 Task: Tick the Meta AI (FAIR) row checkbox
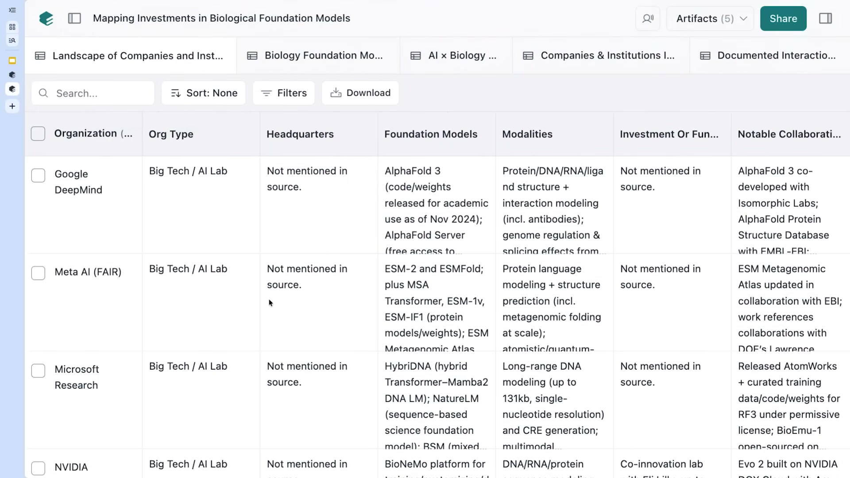[38, 273]
